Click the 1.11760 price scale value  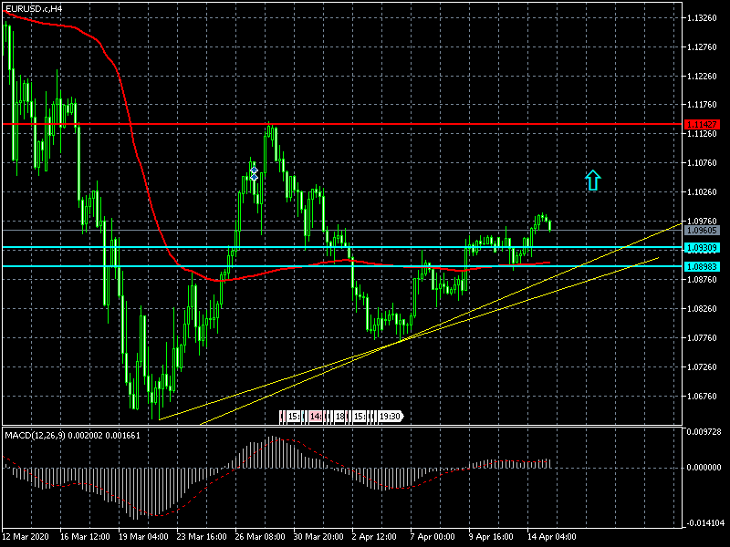tap(702, 105)
